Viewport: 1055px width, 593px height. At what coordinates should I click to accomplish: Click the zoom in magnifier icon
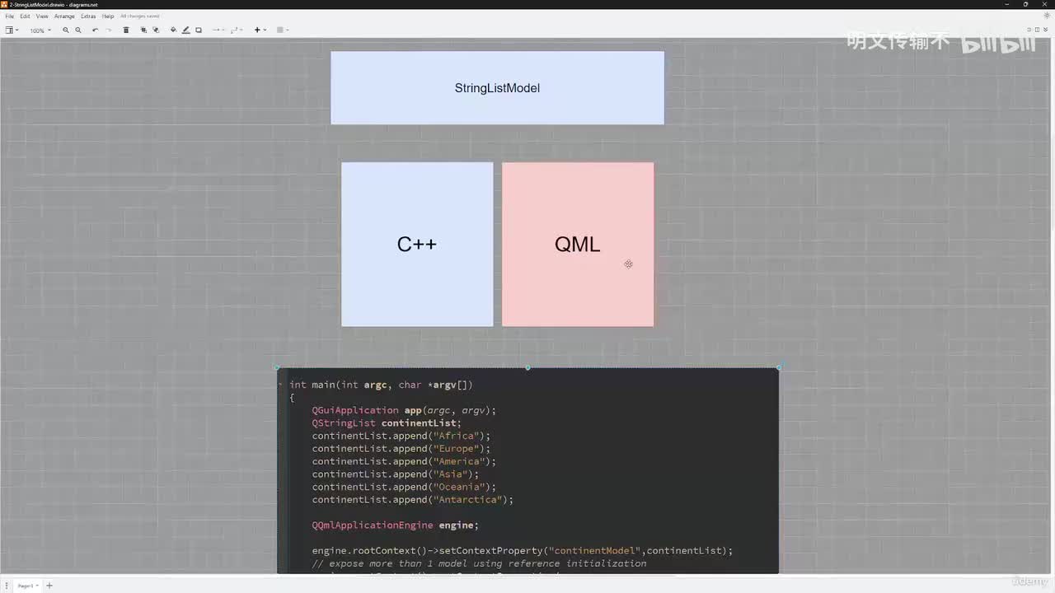click(66, 30)
